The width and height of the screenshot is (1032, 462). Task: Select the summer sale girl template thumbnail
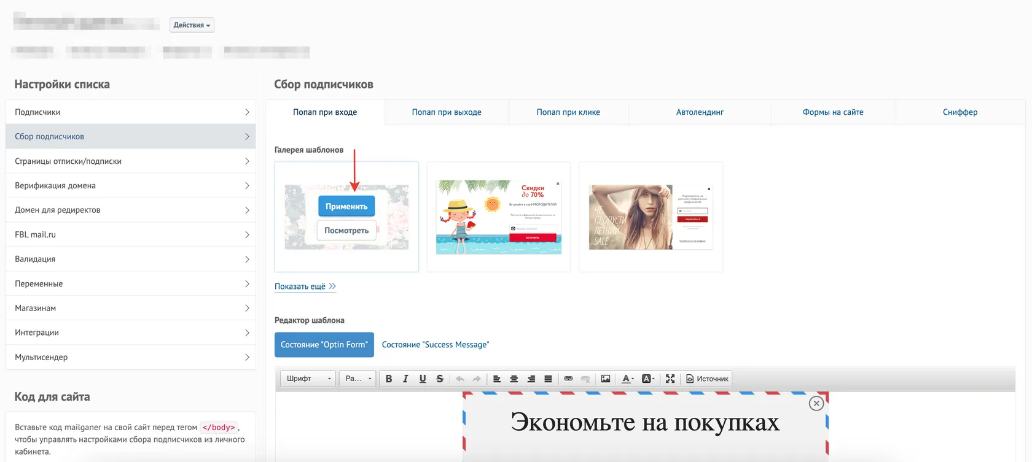point(651,217)
